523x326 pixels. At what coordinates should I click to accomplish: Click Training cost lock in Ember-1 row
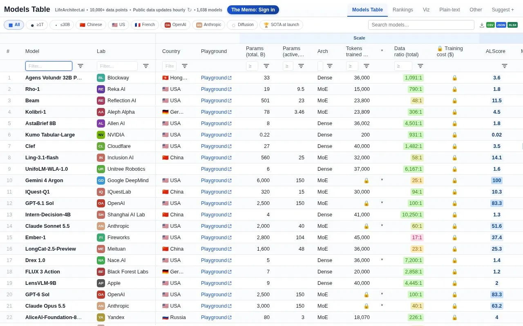click(x=454, y=238)
